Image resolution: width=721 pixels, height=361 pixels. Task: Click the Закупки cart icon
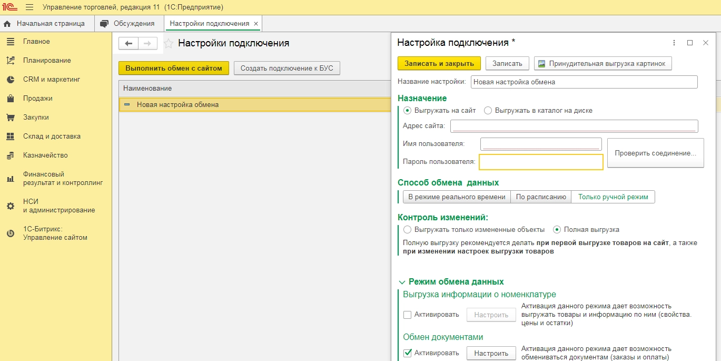pos(11,118)
